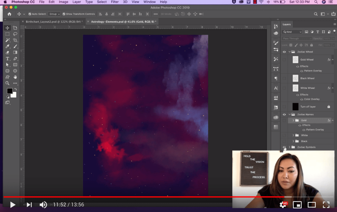Select the Pen tool
This screenshot has width=337, height=212.
click(x=15, y=59)
